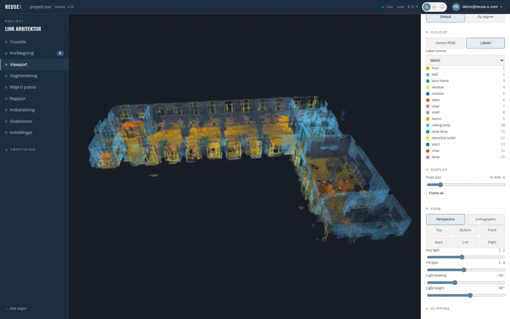Click the bench label colour swatch
Viewport: 510px width, 319px height.
click(428, 119)
